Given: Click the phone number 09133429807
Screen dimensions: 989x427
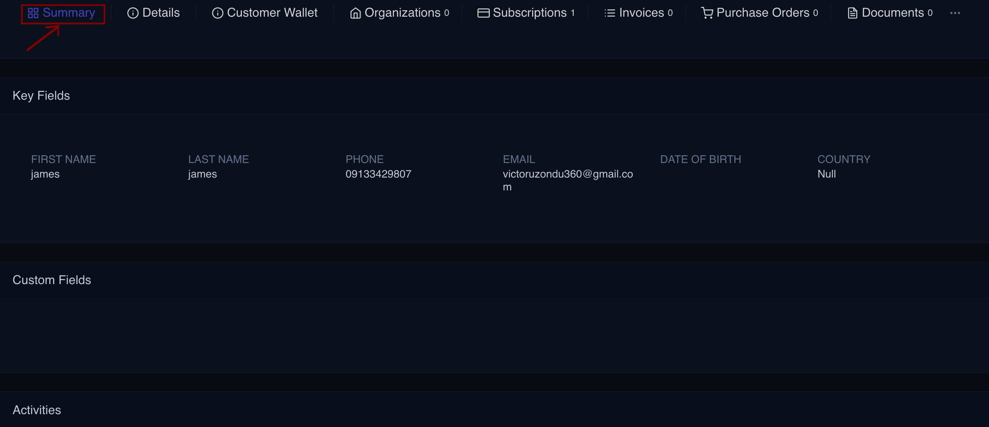Looking at the screenshot, I should [378, 174].
